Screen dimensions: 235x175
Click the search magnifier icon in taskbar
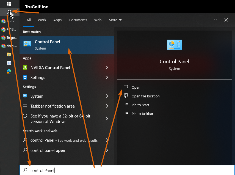point(9,12)
